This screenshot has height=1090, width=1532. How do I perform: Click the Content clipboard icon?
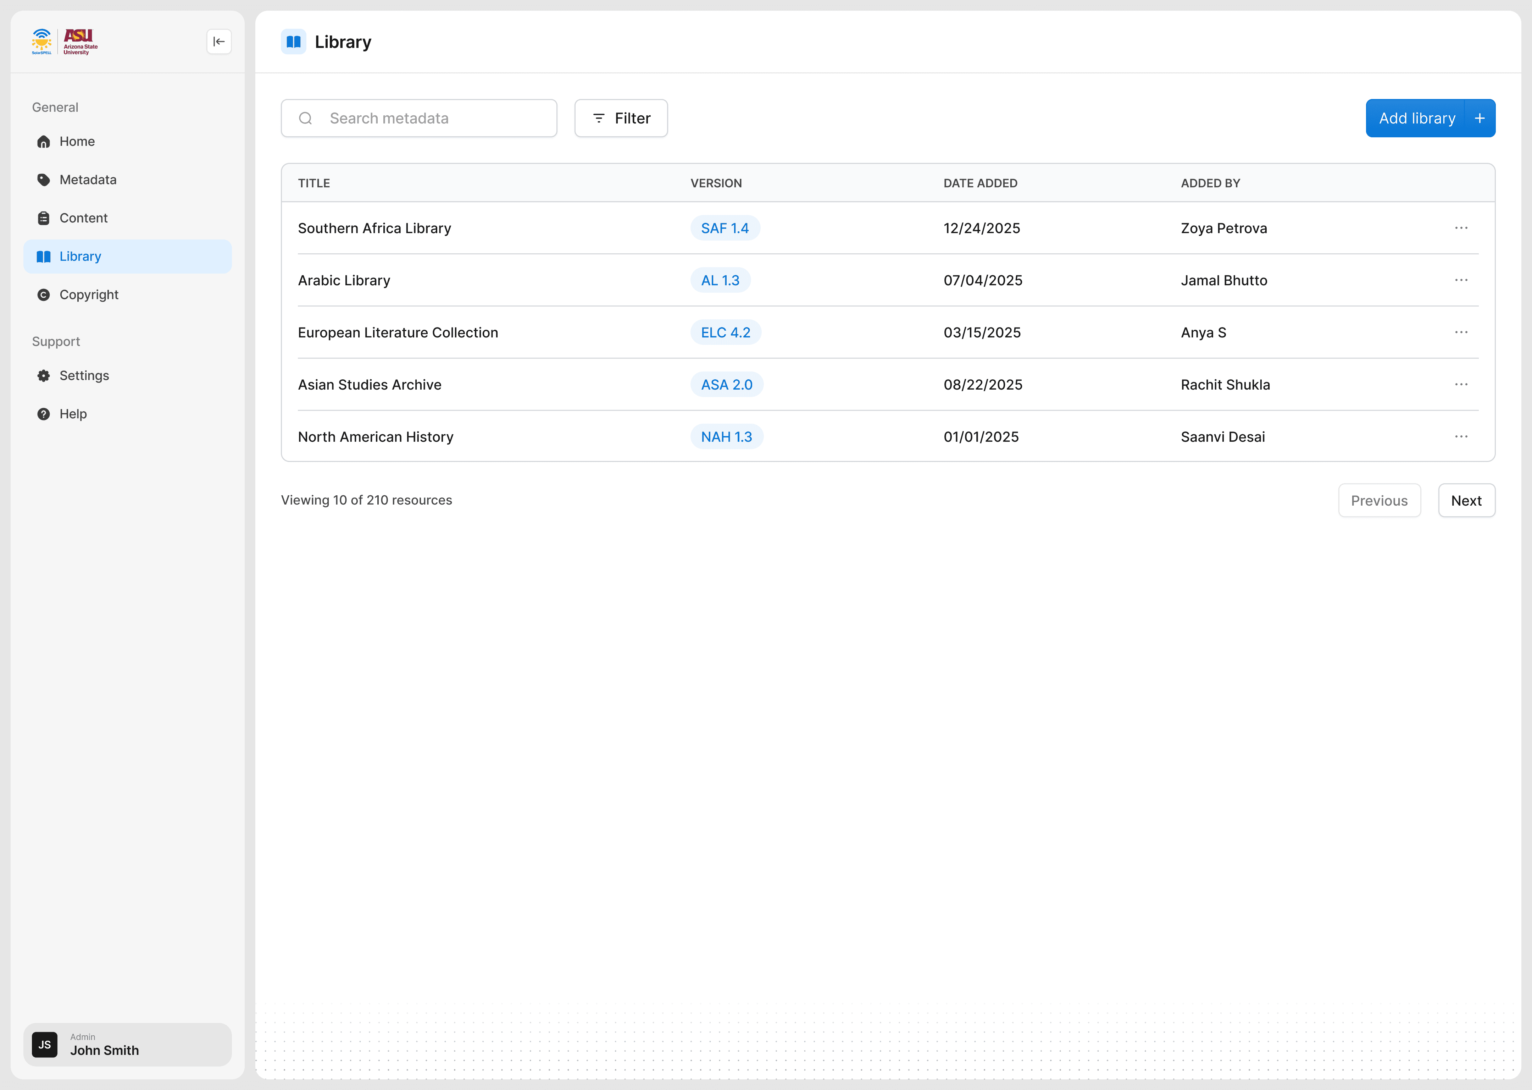(x=44, y=218)
